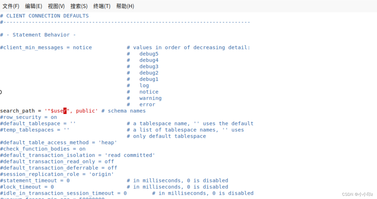The width and height of the screenshot is (377, 199).
Task: Select the highlighted search match in $user
Action: [x=64, y=110]
